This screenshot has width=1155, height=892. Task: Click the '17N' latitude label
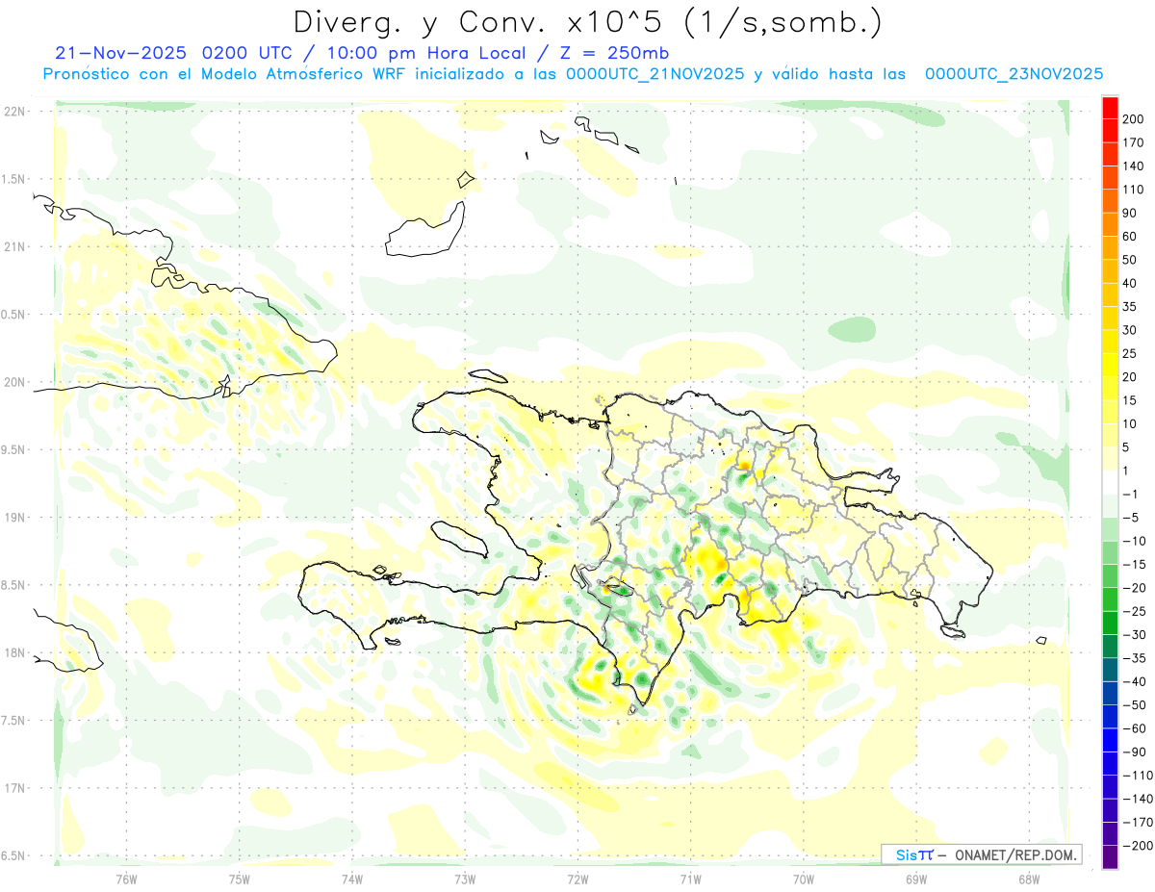(15, 788)
